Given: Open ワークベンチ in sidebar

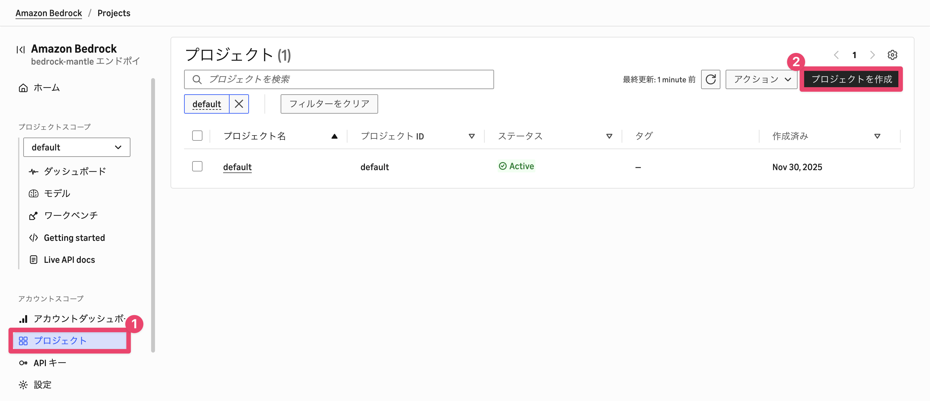Looking at the screenshot, I should click(71, 216).
